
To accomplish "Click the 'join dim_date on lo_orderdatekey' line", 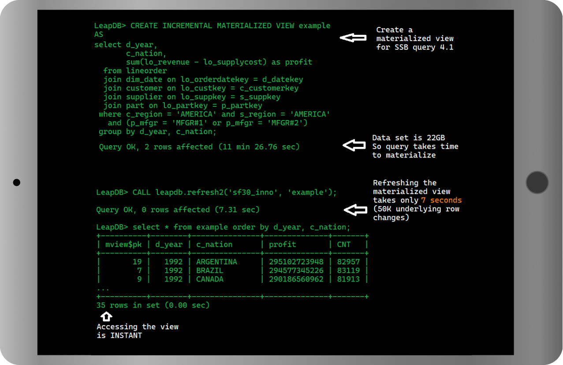I will pyautogui.click(x=203, y=79).
